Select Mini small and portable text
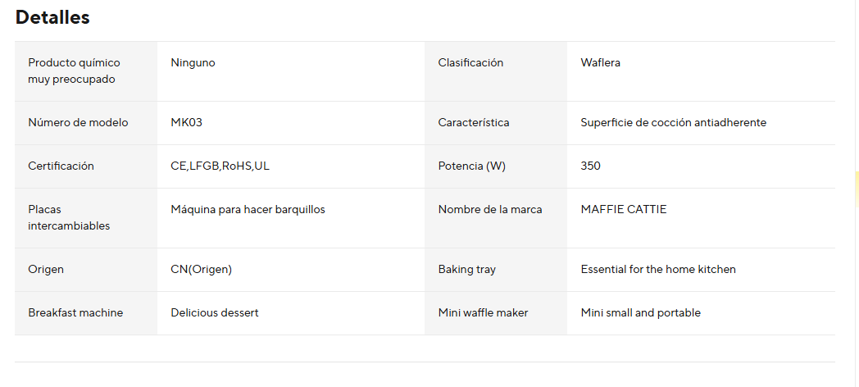This screenshot has height=387, width=859. pyautogui.click(x=640, y=313)
